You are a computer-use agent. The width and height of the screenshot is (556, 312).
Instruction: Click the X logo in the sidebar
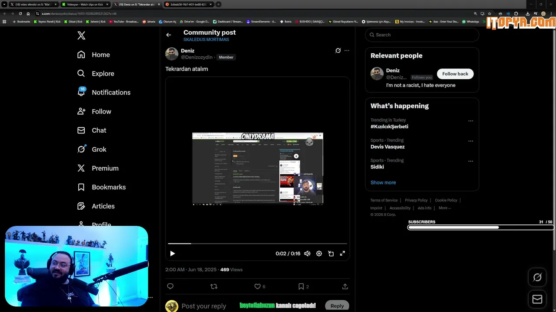[81, 36]
